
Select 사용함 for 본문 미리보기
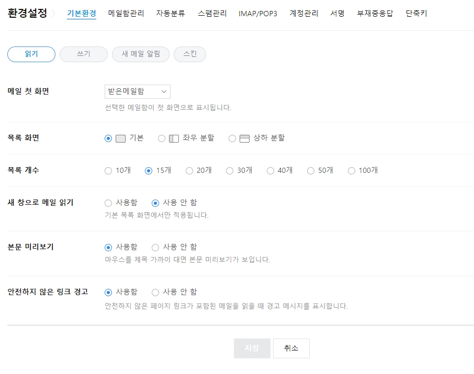coord(108,248)
